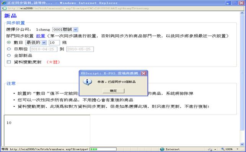Click the green loading progress bar

point(103,149)
